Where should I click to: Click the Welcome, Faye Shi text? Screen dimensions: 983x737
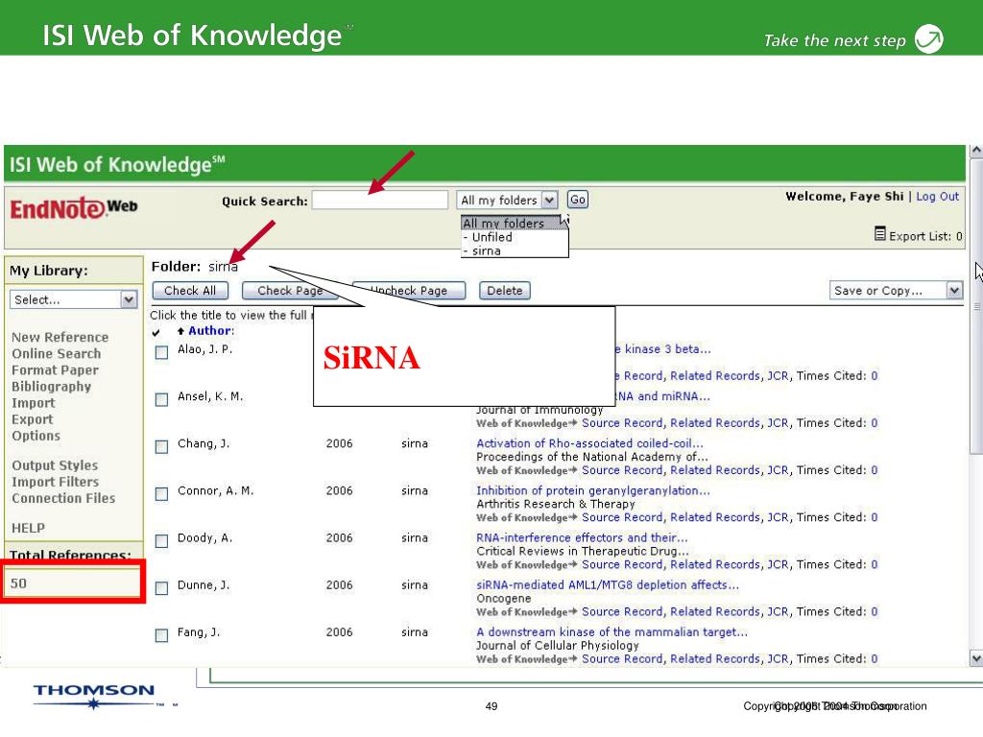(x=845, y=196)
